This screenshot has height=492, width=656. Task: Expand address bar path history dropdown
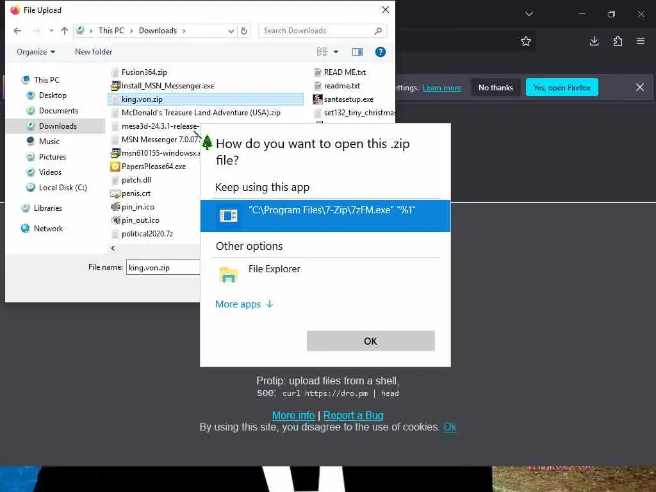231,31
